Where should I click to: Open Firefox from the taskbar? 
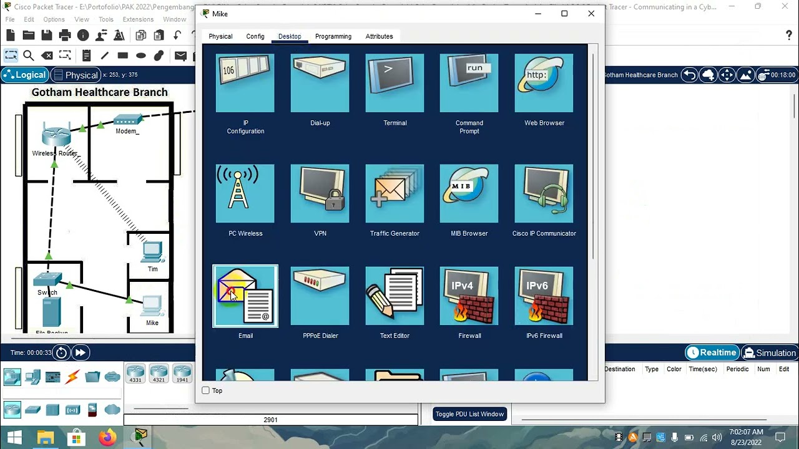(107, 437)
